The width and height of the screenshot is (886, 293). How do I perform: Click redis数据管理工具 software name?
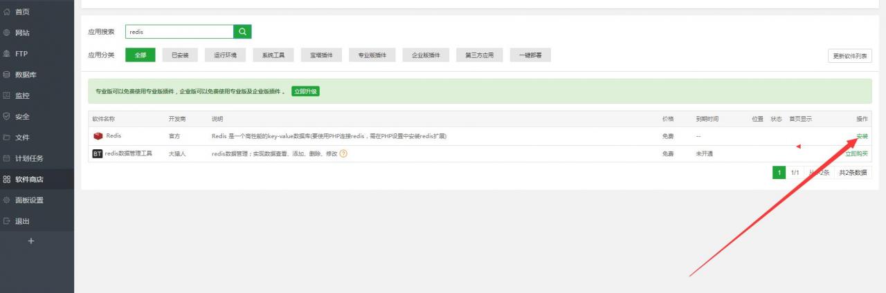pos(128,153)
